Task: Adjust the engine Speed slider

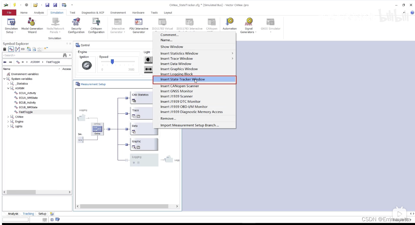Action: pyautogui.click(x=112, y=62)
